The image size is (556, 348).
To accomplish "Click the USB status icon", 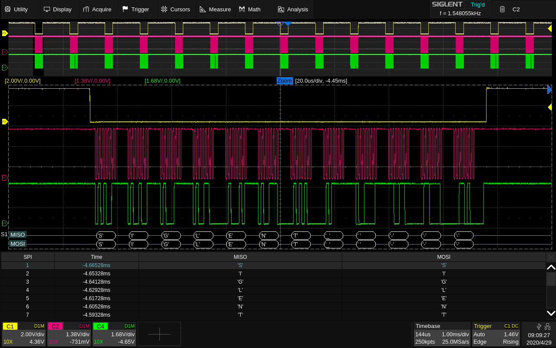I will (539, 326).
